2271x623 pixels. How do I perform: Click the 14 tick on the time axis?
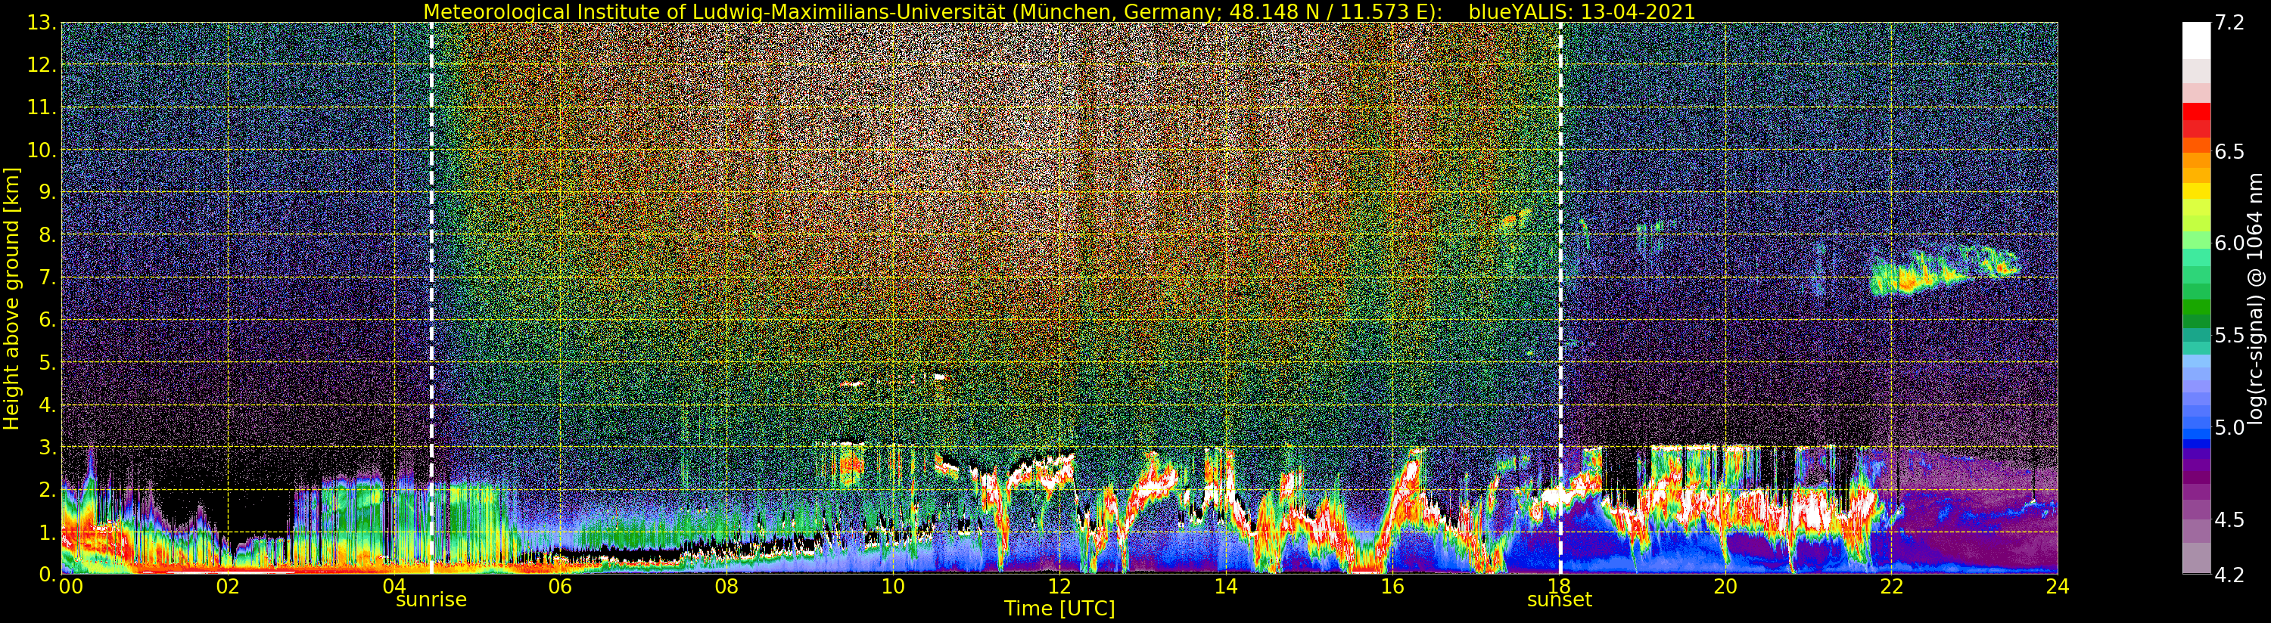(1225, 586)
